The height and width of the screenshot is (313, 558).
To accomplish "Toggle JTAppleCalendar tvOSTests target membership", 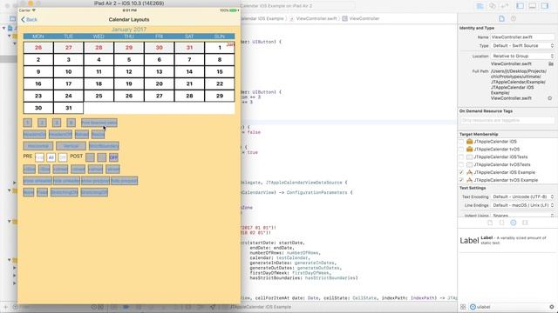I will [x=461, y=165].
